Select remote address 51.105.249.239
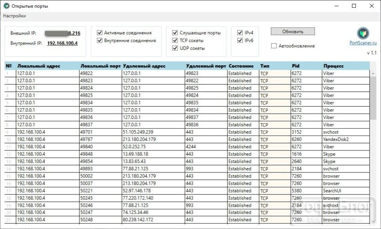 pyautogui.click(x=153, y=132)
